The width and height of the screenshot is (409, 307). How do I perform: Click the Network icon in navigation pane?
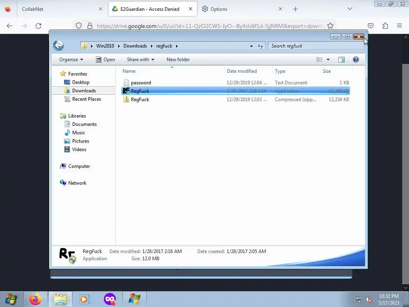pyautogui.click(x=63, y=183)
